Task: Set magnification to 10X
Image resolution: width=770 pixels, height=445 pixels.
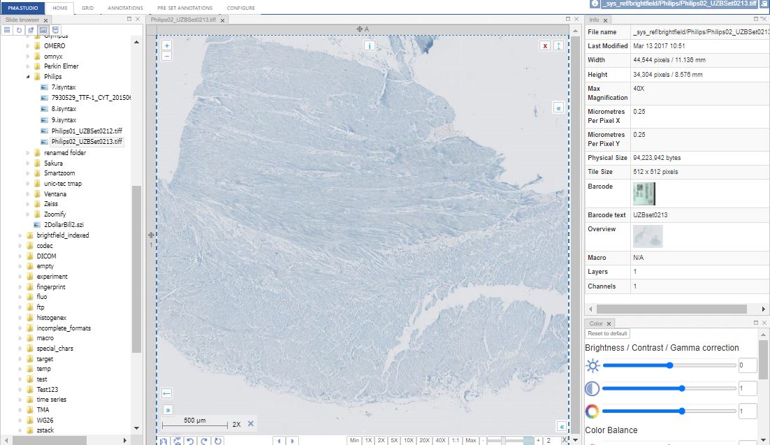Action: pyautogui.click(x=409, y=440)
